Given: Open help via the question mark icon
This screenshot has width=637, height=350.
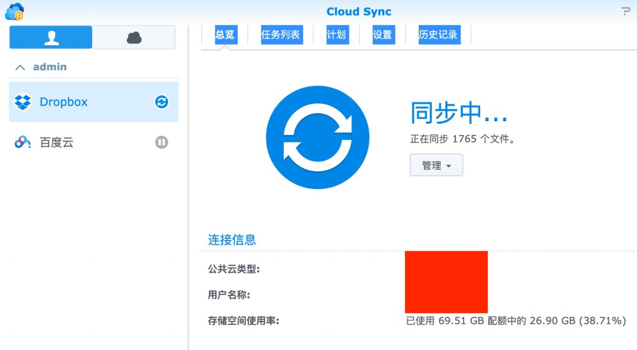Looking at the screenshot, I should pyautogui.click(x=625, y=11).
